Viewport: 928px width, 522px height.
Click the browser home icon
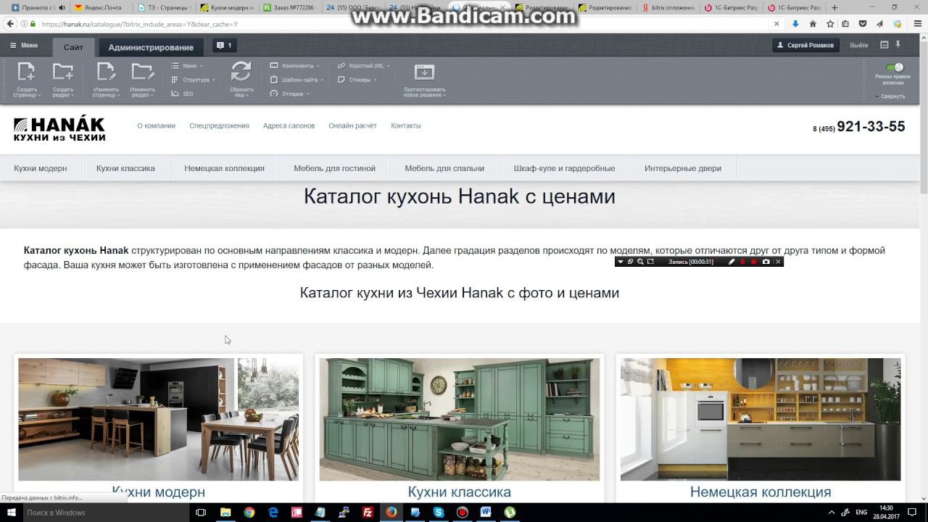click(813, 24)
